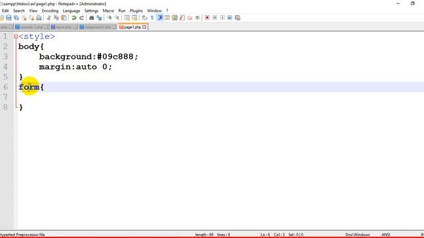Start macro recording with the red record icon
The height and width of the screenshot is (238, 424).
tap(207, 18)
